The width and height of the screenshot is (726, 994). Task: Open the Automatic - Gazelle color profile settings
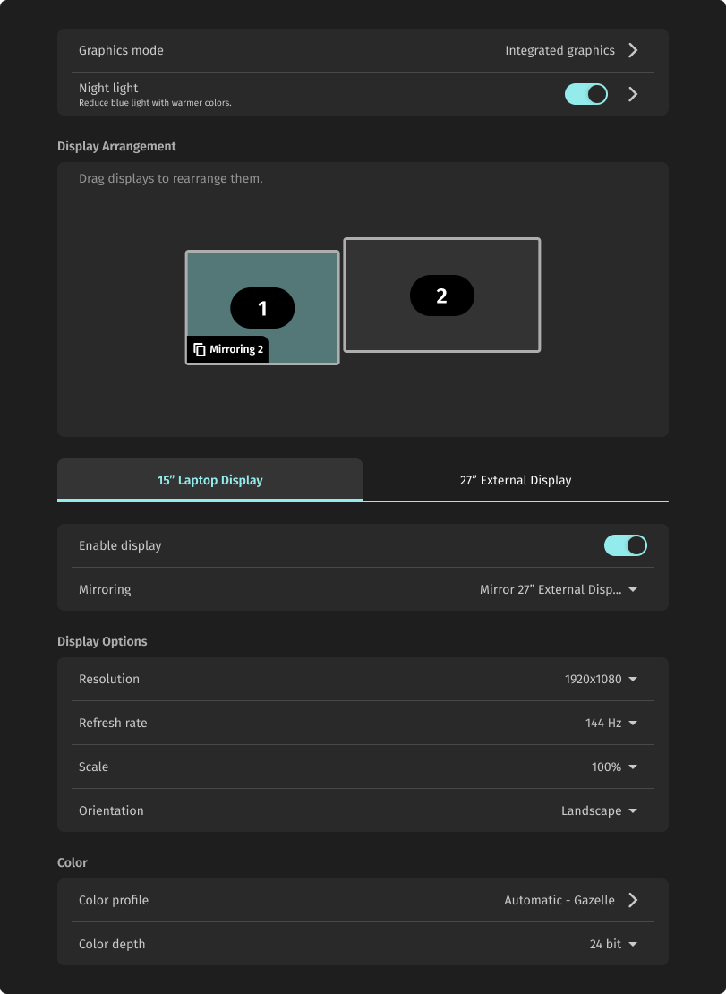coord(558,900)
